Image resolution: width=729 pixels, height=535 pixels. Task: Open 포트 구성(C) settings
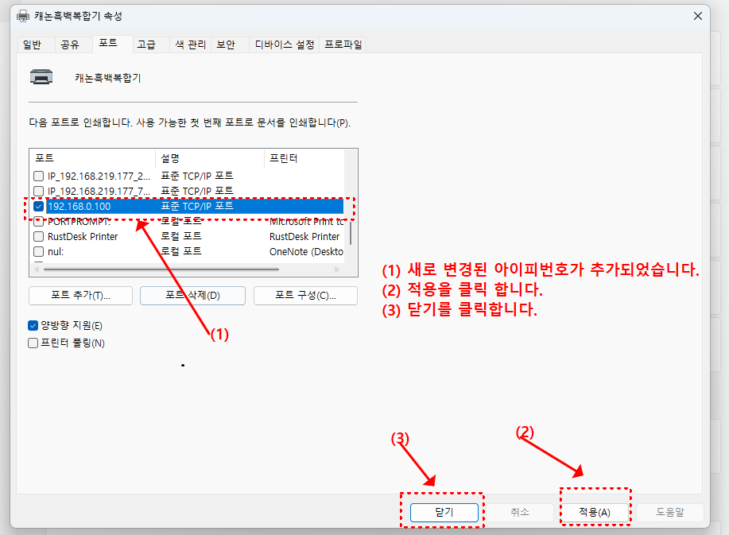[305, 295]
